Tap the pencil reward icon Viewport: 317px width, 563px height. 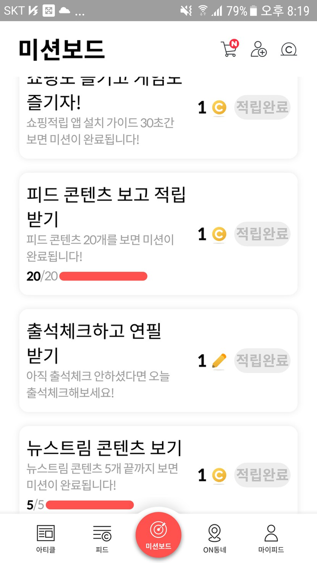pyautogui.click(x=218, y=361)
